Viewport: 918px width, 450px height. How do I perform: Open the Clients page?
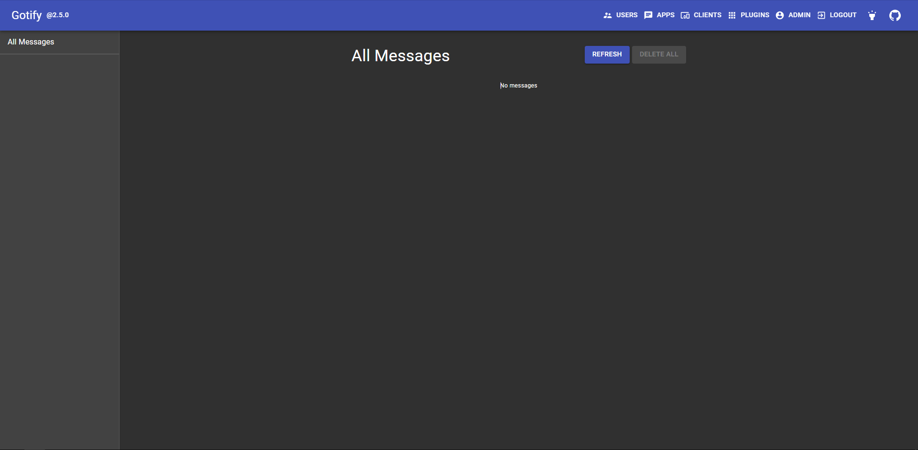[x=701, y=15]
